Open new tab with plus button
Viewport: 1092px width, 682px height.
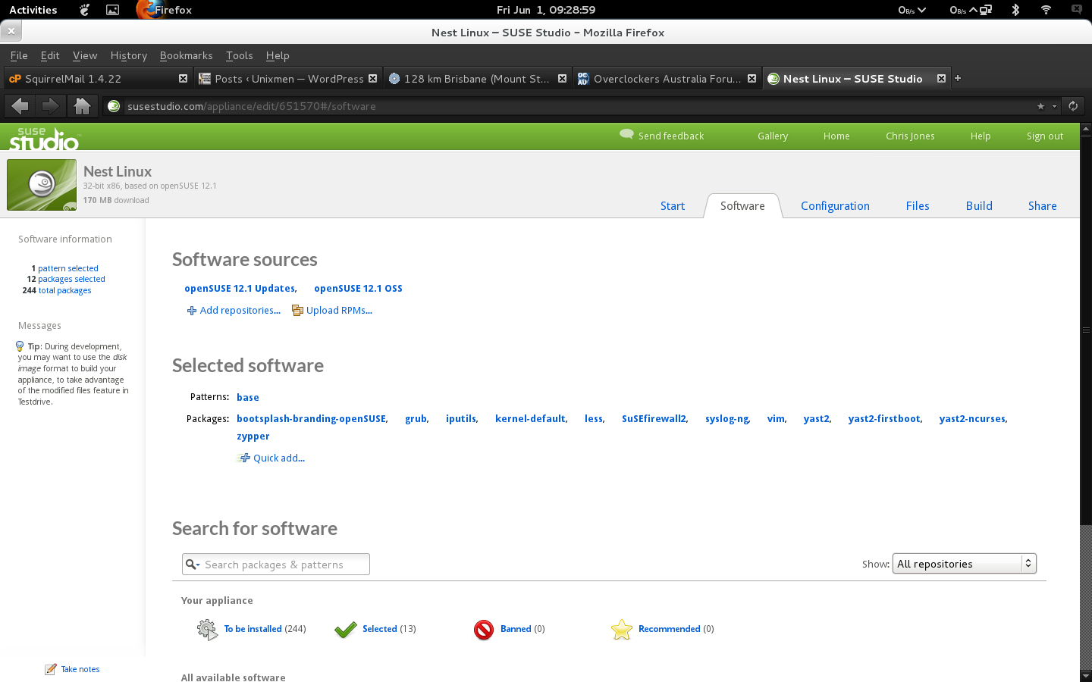pos(958,78)
